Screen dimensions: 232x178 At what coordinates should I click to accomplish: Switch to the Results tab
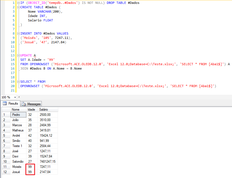click(10, 104)
